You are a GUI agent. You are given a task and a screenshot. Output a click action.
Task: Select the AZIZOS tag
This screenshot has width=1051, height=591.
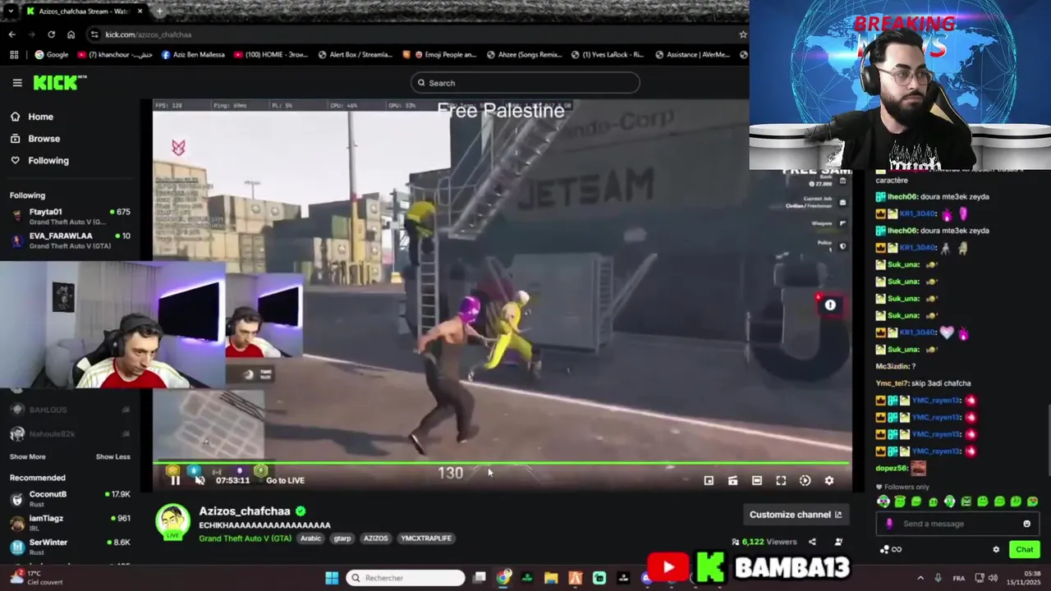pyautogui.click(x=376, y=538)
